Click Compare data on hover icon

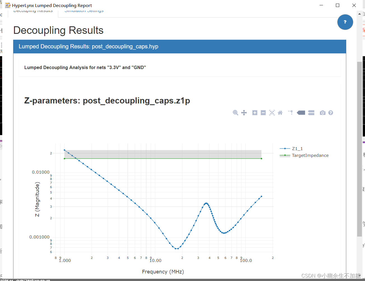[311, 113]
